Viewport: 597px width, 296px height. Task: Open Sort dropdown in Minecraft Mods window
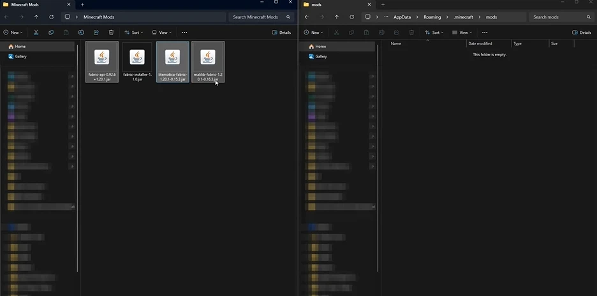point(134,32)
